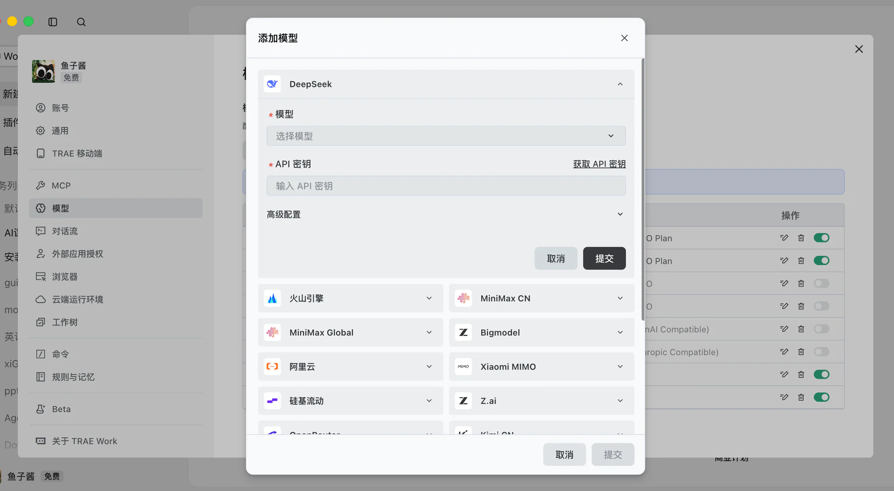Open the 账号 settings page
Viewport: 894px width, 491px height.
115,108
